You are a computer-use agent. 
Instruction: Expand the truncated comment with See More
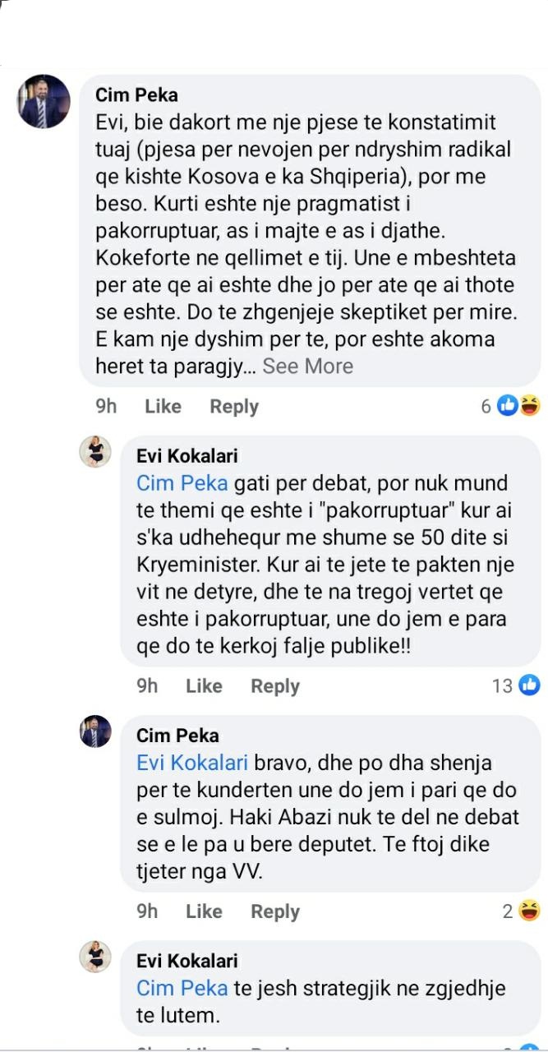point(307,367)
